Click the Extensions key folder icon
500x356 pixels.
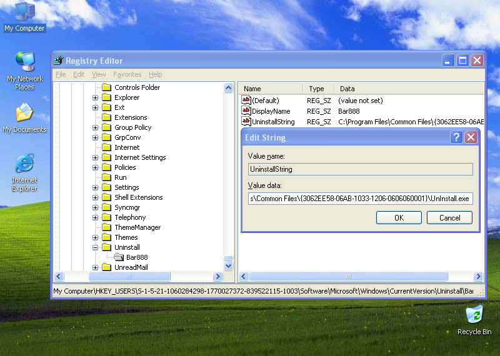click(x=106, y=117)
